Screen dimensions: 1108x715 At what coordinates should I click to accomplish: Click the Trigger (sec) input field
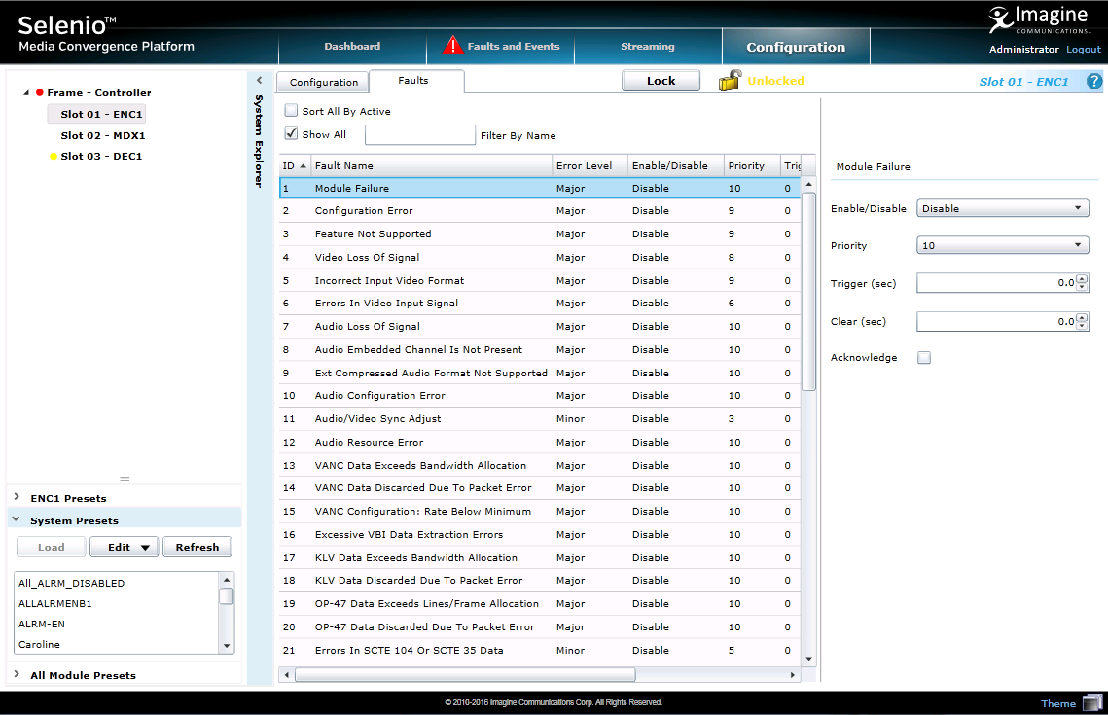pos(996,283)
